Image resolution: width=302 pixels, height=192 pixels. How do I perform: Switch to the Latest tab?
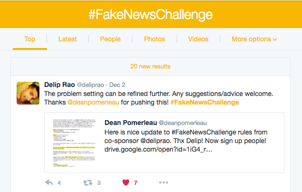point(67,39)
